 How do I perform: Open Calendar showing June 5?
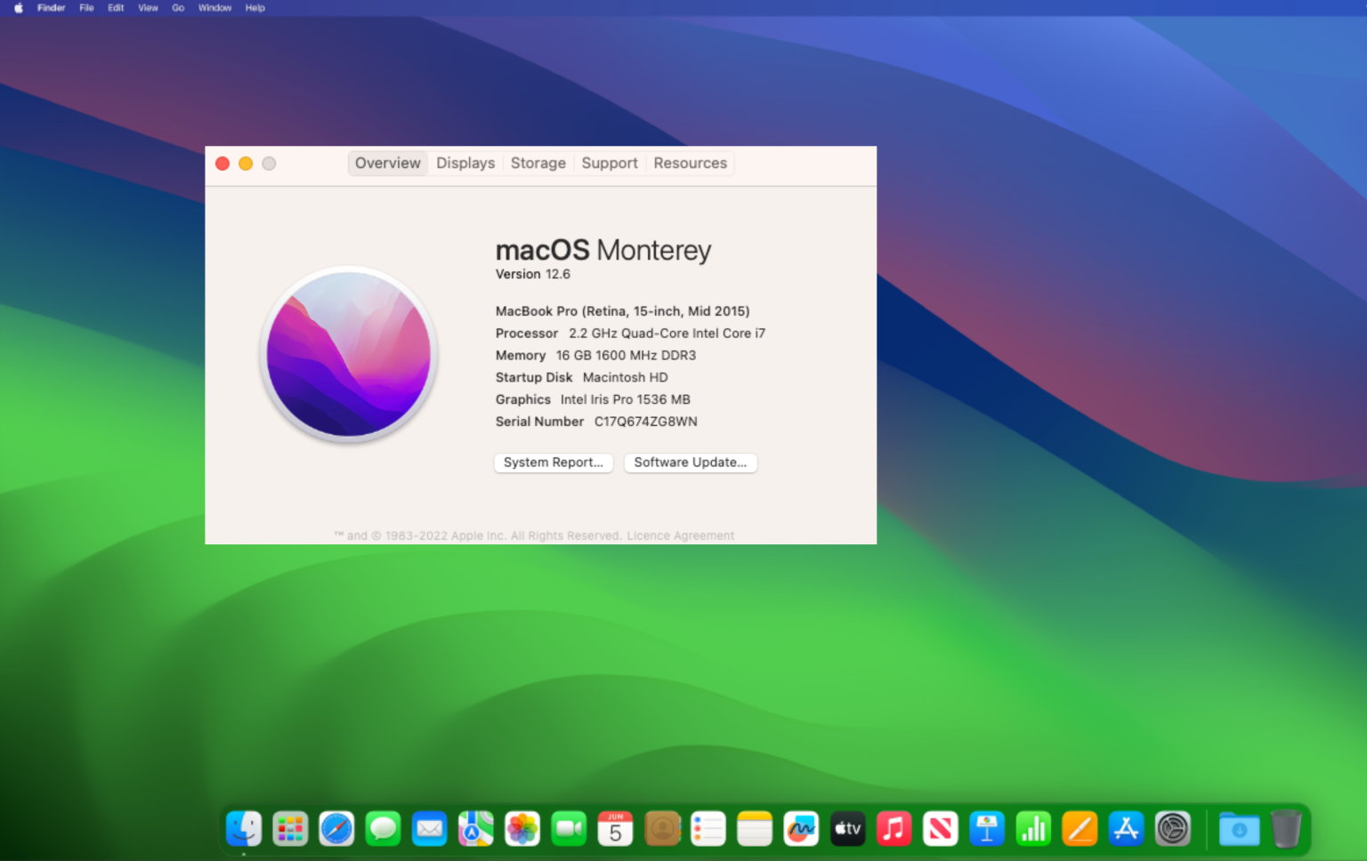click(615, 828)
